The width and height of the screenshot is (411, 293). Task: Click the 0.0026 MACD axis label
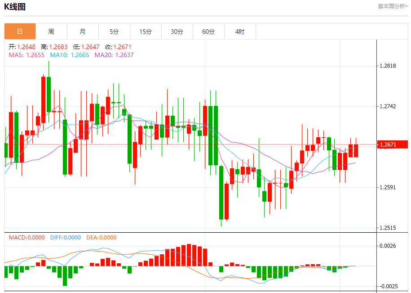(x=388, y=246)
